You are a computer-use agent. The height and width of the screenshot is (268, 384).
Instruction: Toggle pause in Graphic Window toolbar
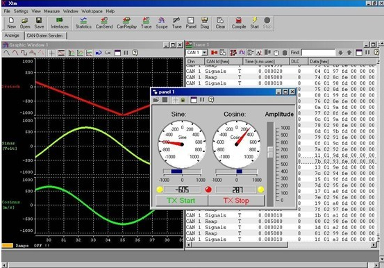pyautogui.click(x=126, y=53)
